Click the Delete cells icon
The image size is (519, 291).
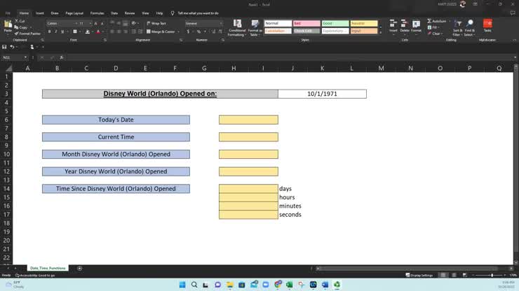click(x=405, y=26)
